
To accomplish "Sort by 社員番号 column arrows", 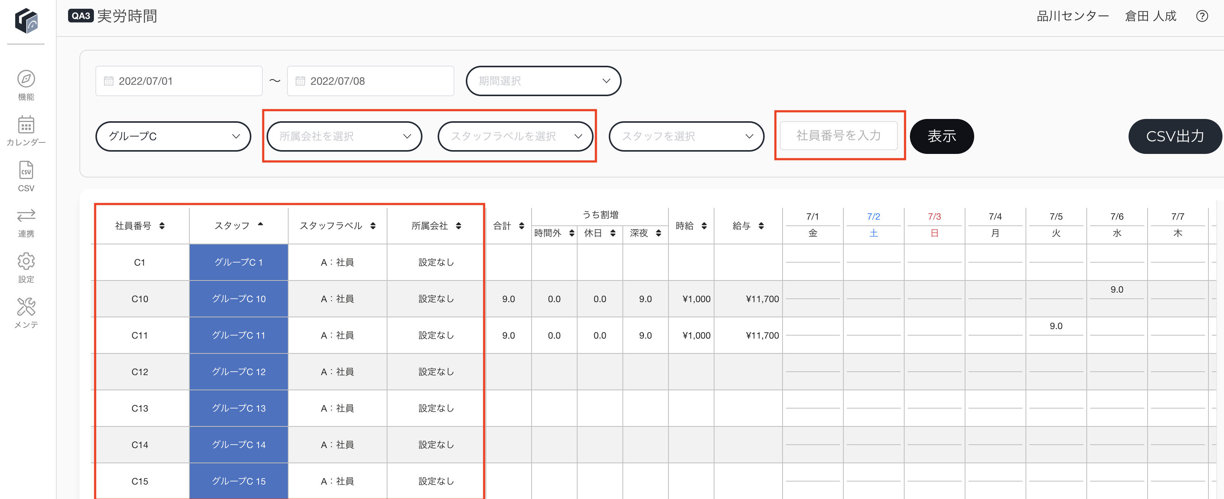I will coord(162,225).
